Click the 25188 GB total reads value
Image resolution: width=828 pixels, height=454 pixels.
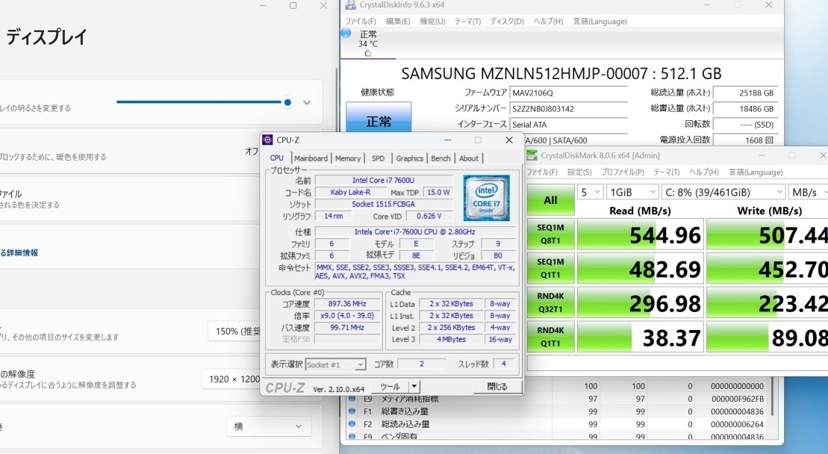point(745,93)
